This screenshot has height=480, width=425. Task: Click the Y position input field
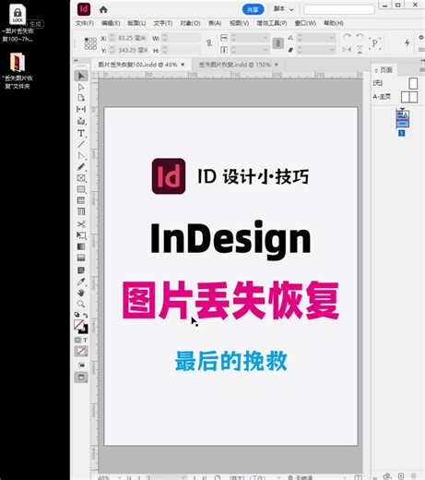coord(133,50)
